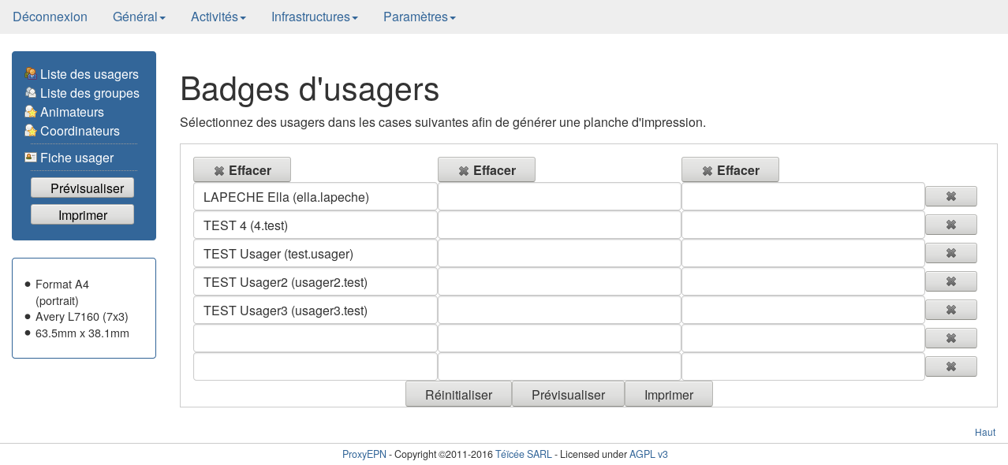The width and height of the screenshot is (1008, 465).
Task: Clear the LAPECHE Ella row with its X button
Action: 950,196
